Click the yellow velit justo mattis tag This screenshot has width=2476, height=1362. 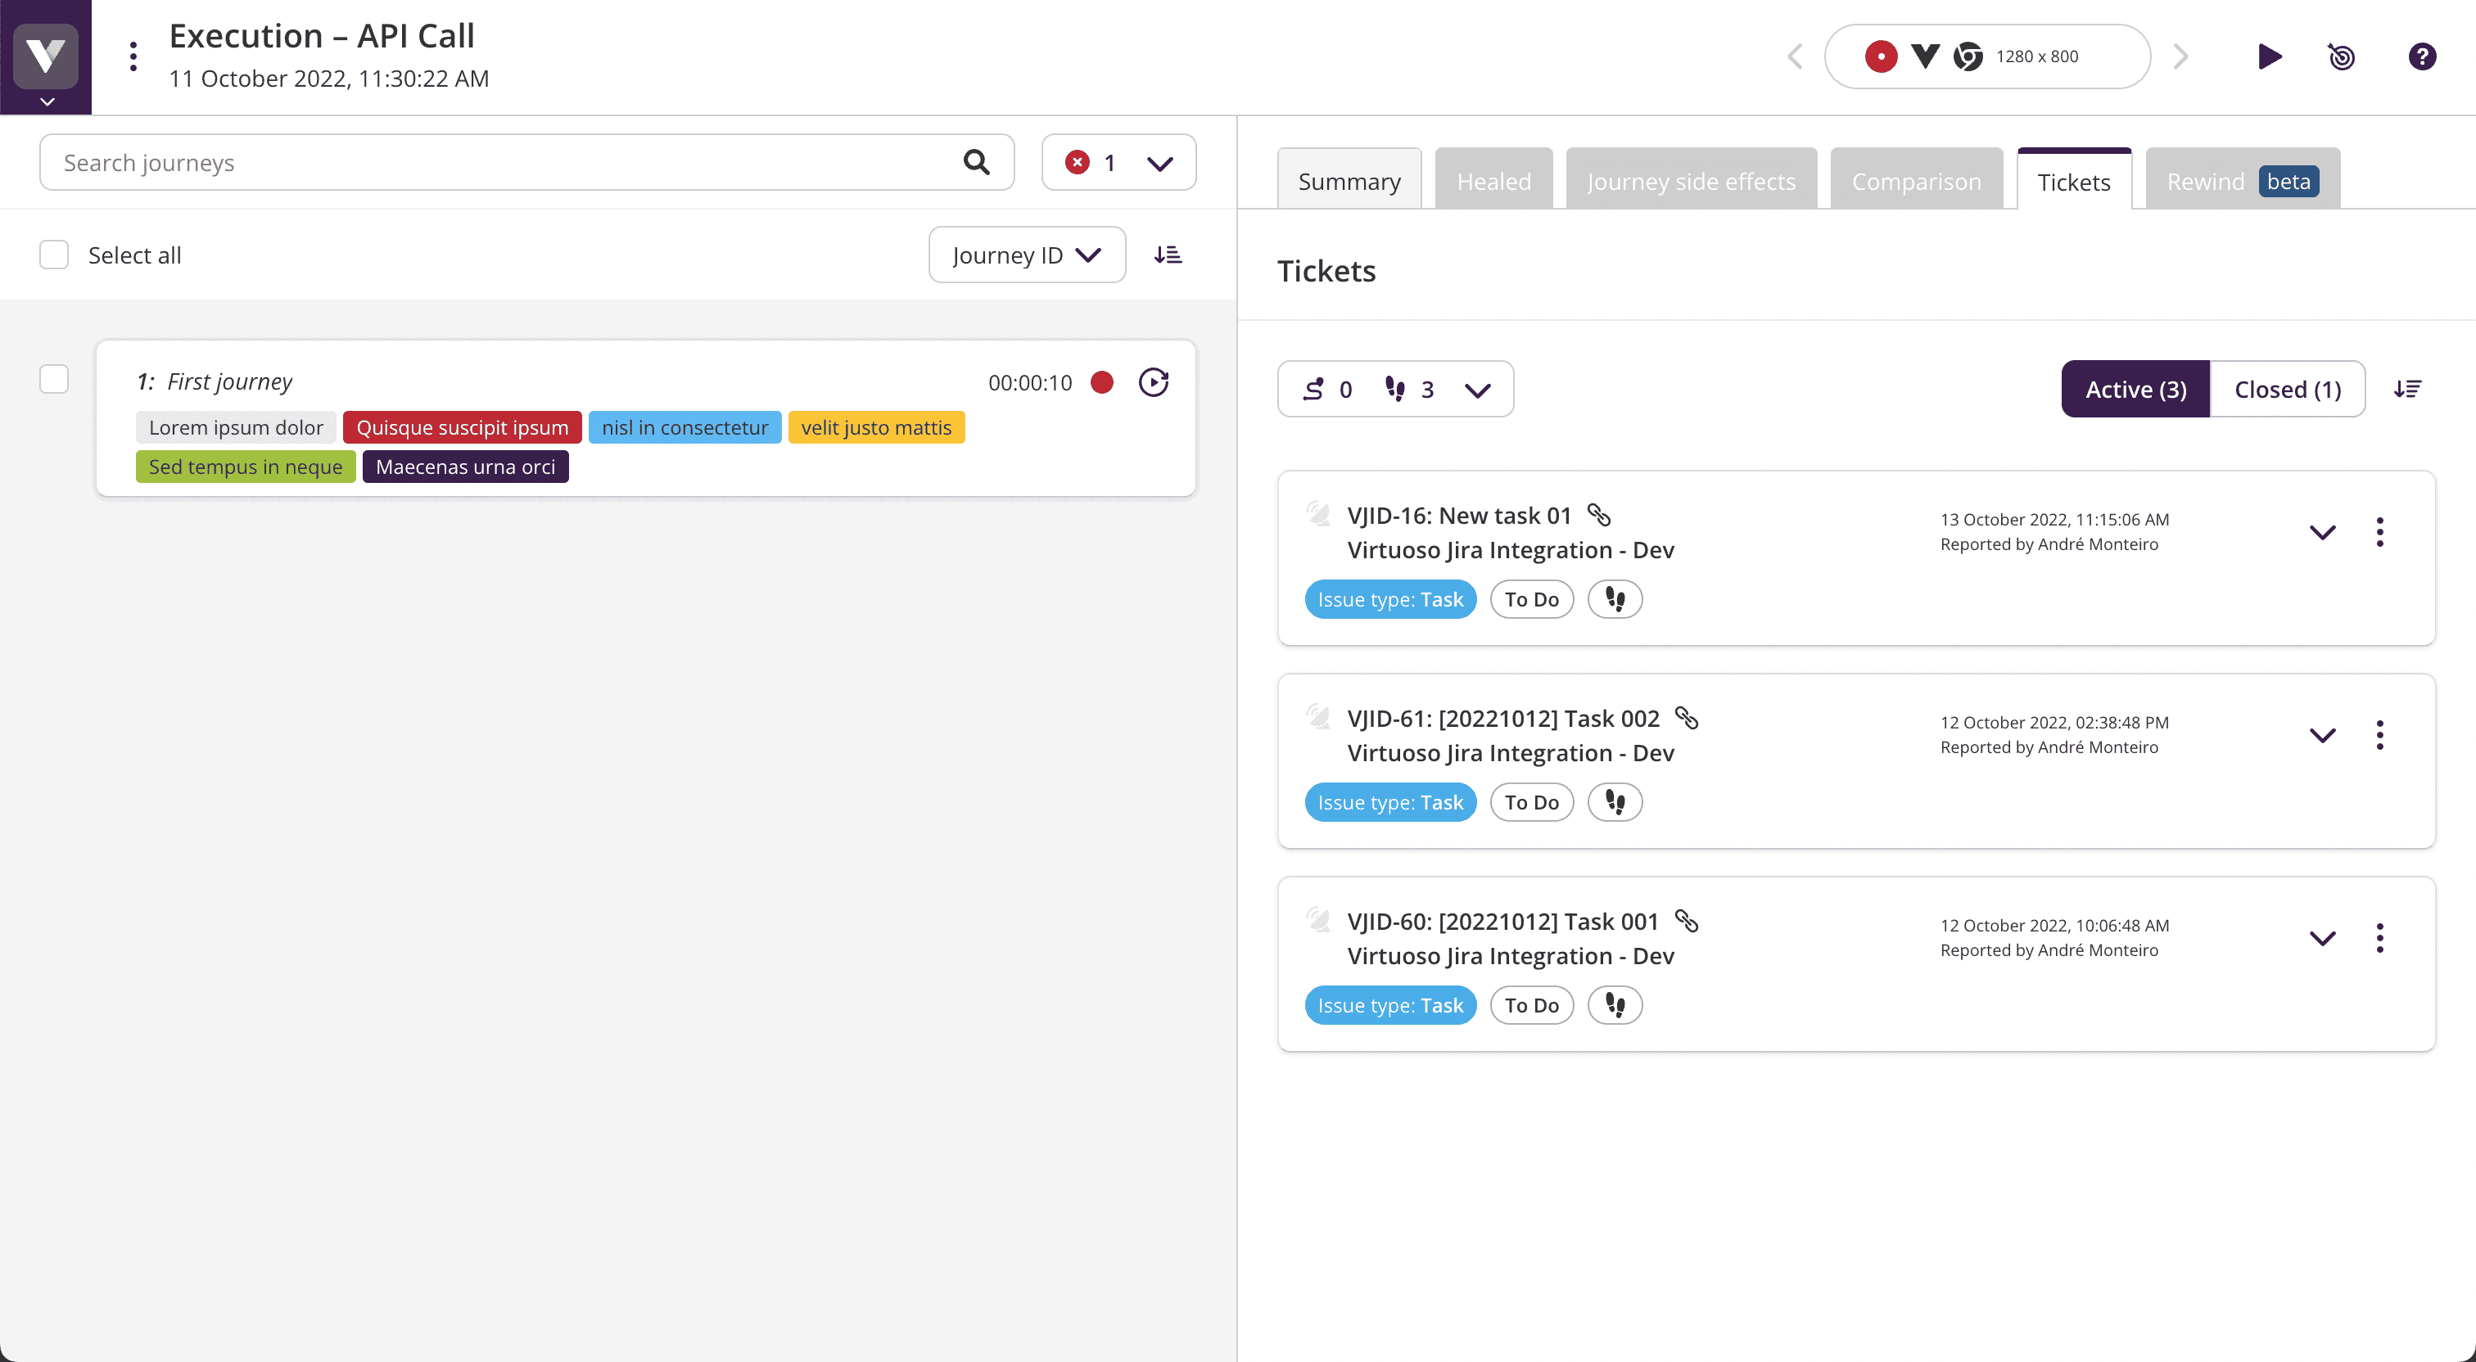click(875, 426)
